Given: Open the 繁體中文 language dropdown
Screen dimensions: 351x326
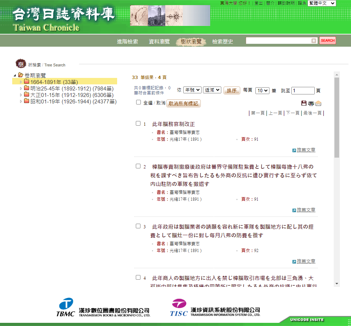Looking at the screenshot, I should click(322, 3).
